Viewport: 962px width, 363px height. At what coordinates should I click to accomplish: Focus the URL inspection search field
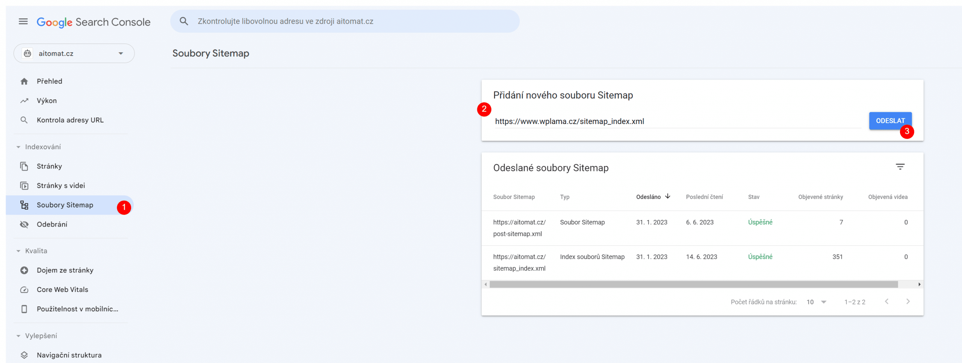345,21
